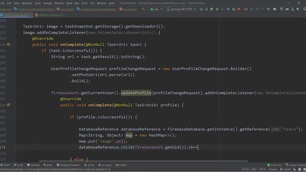Viewport: 306px width, 172px height.
Task: Click the UTF-8 encoding in status bar
Action: coord(262,170)
